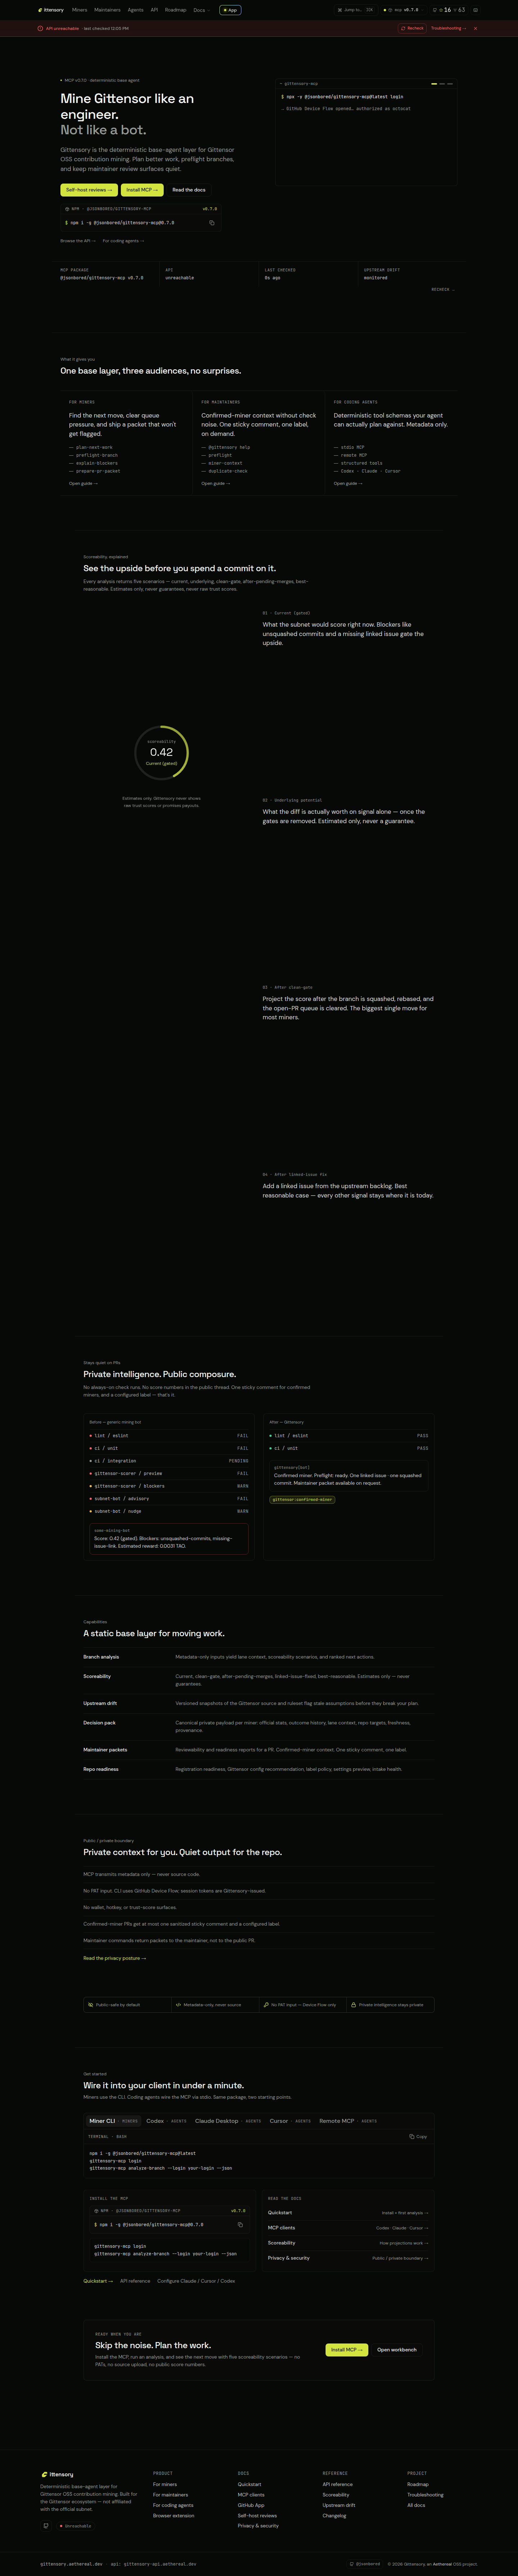
Task: Dismiss the API unreachable banner
Action: [475, 28]
